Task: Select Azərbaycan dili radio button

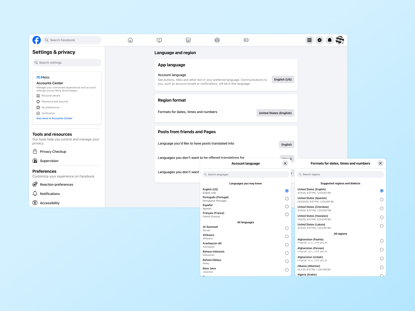Action: (287, 245)
